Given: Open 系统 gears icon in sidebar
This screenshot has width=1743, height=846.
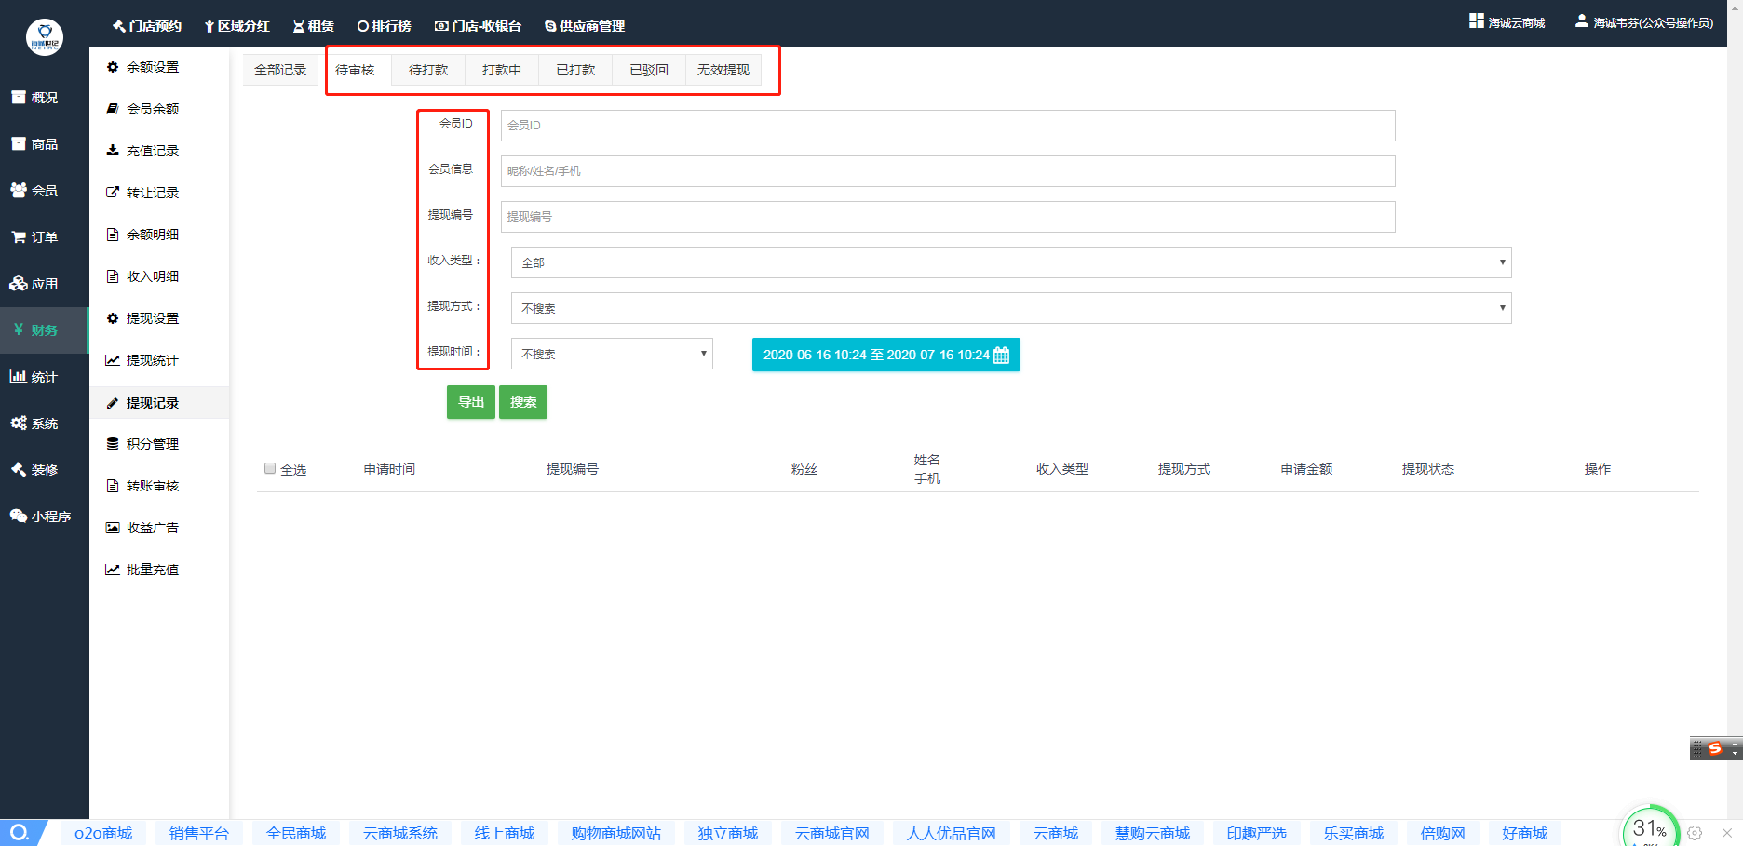Looking at the screenshot, I should (19, 423).
